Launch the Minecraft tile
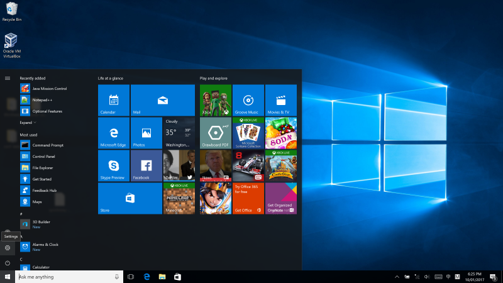The height and width of the screenshot is (283, 503). (x=179, y=198)
